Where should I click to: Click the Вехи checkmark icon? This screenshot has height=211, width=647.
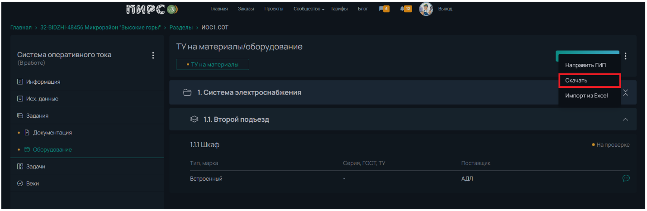click(20, 183)
